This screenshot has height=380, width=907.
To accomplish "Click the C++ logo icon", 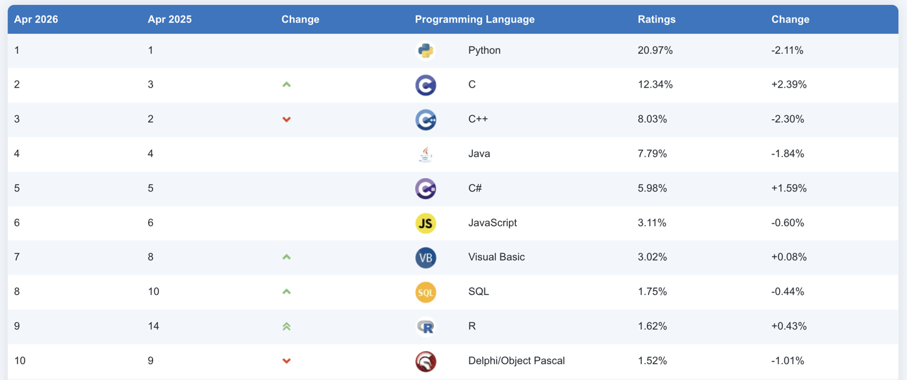I will tap(426, 120).
